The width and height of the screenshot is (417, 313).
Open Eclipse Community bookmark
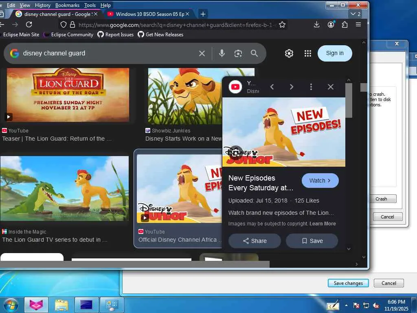click(68, 35)
